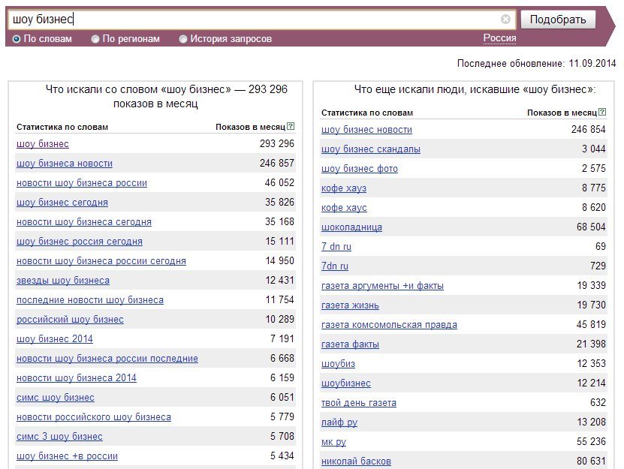The width and height of the screenshot is (624, 469).
Task: Click the 45 819 value for комсомольская правда
Action: [x=591, y=324]
